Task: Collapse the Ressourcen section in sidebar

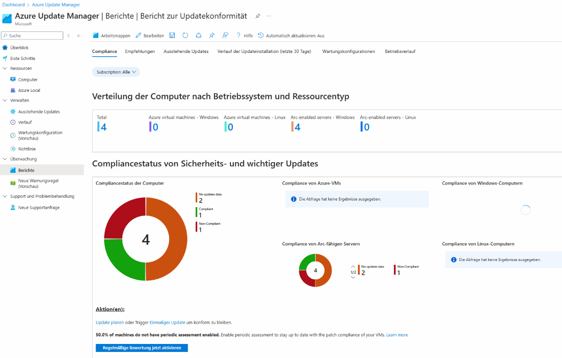Action: click(5, 68)
